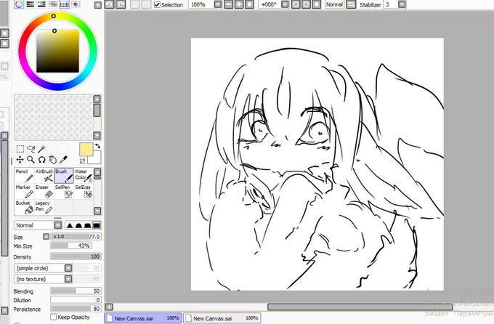
Task: Open the brush size multiplier dropdown
Action: point(46,236)
